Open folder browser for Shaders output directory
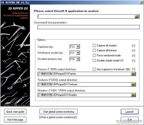144x125 pixels. tap(133, 95)
